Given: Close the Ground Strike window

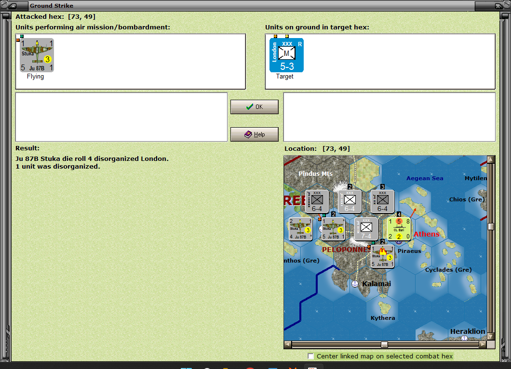Looking at the screenshot, I should click(x=498, y=5).
